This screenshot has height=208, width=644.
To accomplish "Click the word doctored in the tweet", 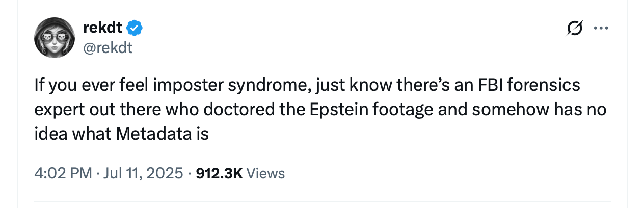I will point(275,110).
